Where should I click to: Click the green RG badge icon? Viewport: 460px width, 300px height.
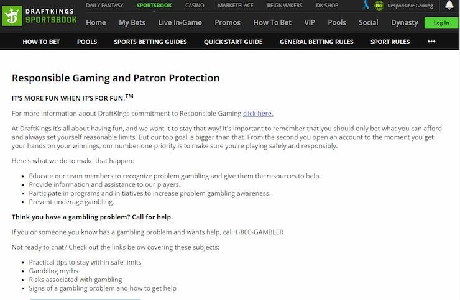[379, 6]
